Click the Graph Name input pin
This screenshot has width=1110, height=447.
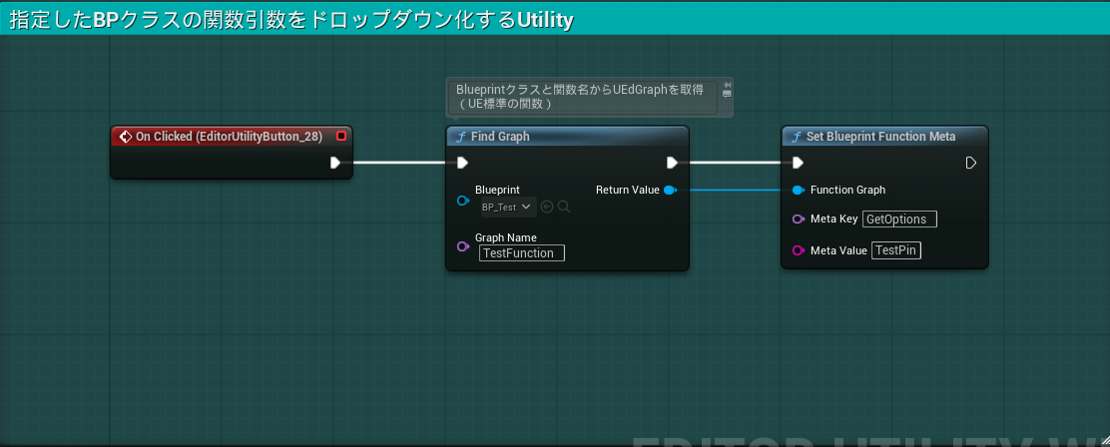point(462,245)
